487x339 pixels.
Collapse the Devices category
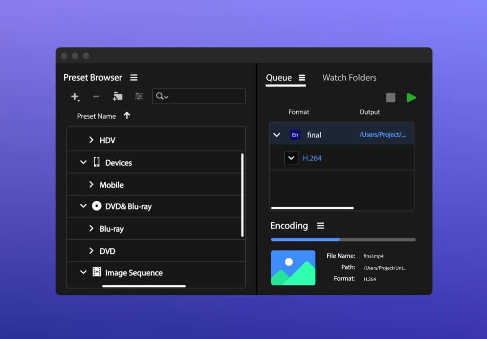click(x=83, y=162)
